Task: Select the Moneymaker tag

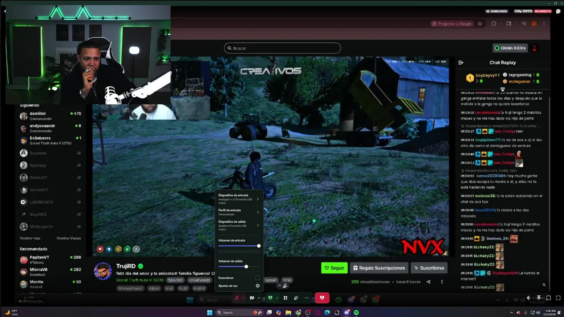Action: point(131,288)
